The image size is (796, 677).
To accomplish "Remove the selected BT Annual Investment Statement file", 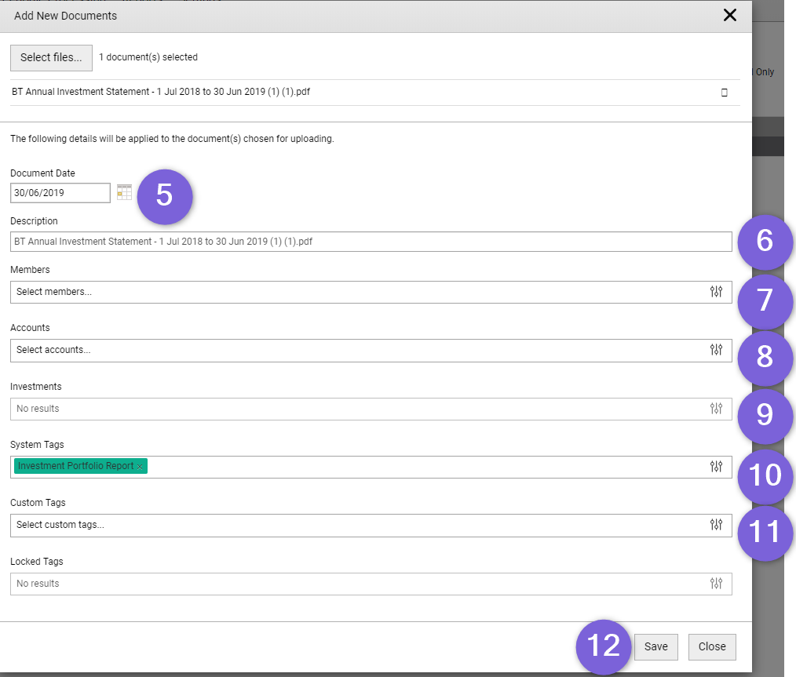I will [725, 93].
